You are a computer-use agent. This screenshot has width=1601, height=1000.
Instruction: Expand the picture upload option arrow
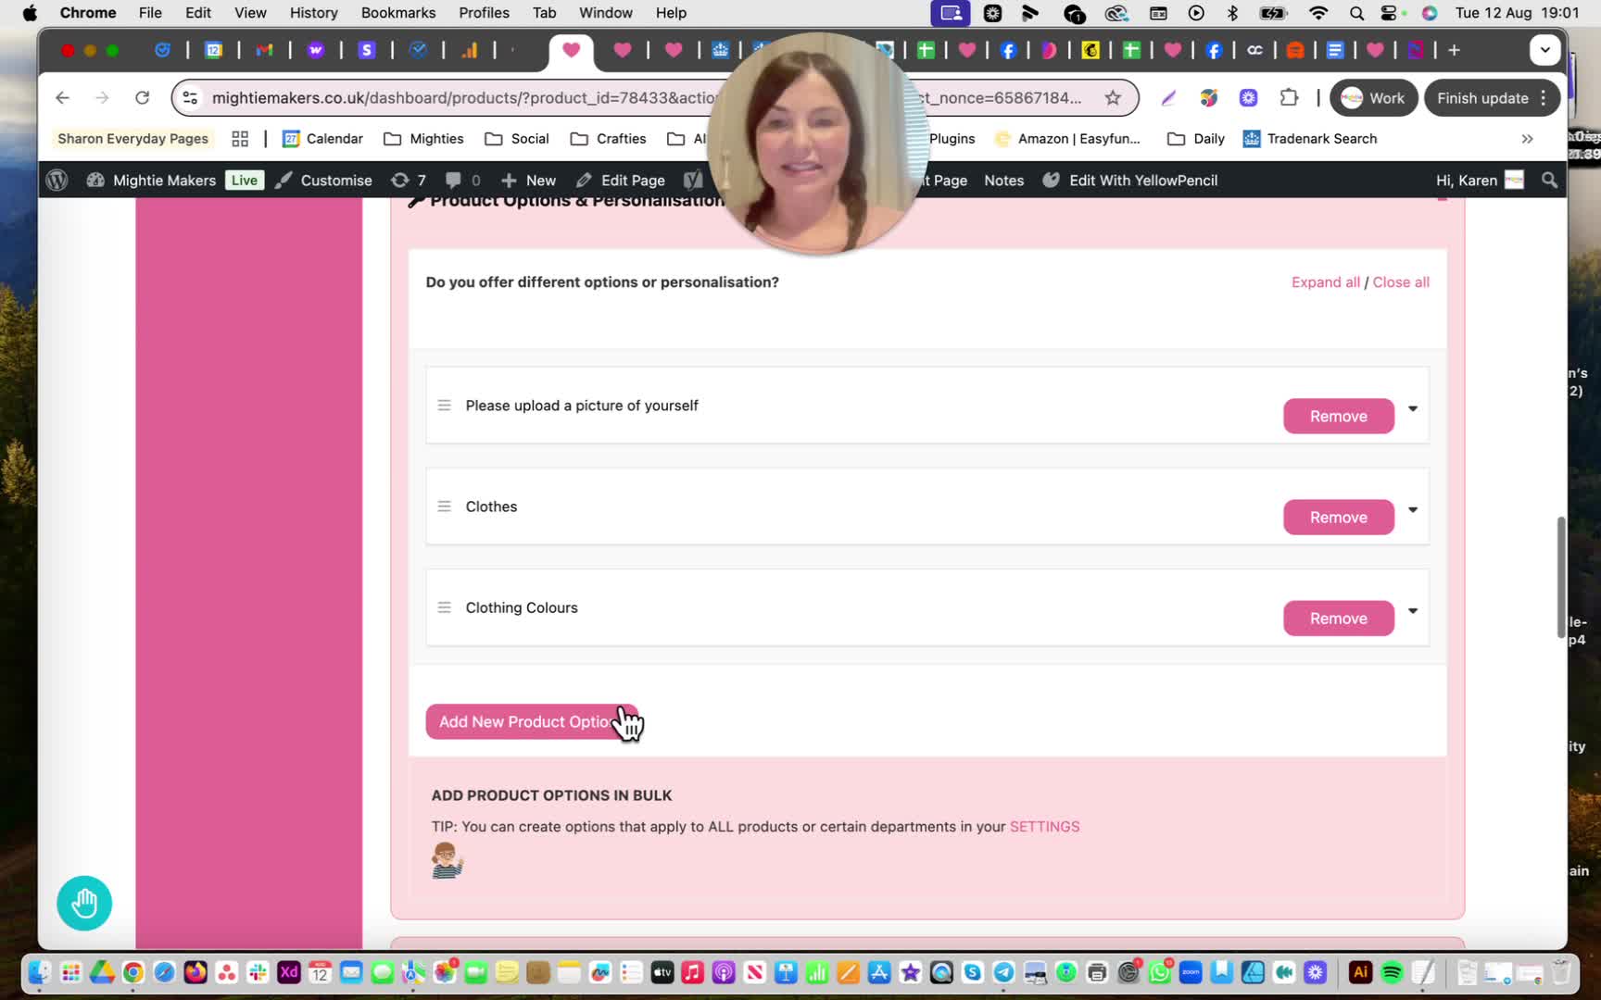click(1413, 408)
